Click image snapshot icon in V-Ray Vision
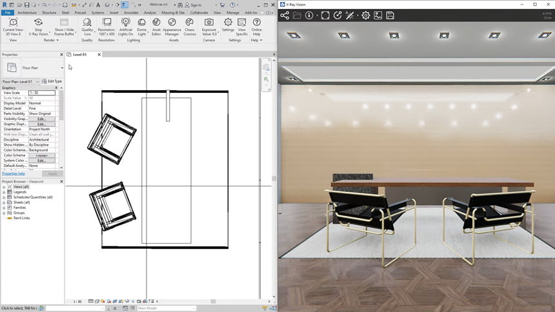This screenshot has height=312, width=555. (x=378, y=15)
